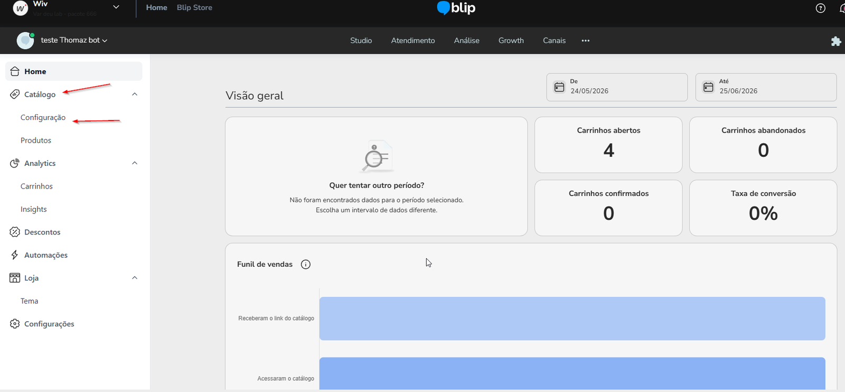Select Configuração under Catálogo
The image size is (845, 392).
[x=43, y=117]
